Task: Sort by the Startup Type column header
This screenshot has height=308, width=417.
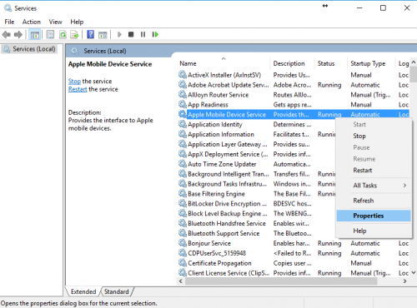Action: coord(371,63)
